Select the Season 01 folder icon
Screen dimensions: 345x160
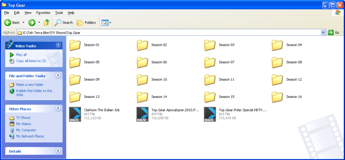pos(75,45)
